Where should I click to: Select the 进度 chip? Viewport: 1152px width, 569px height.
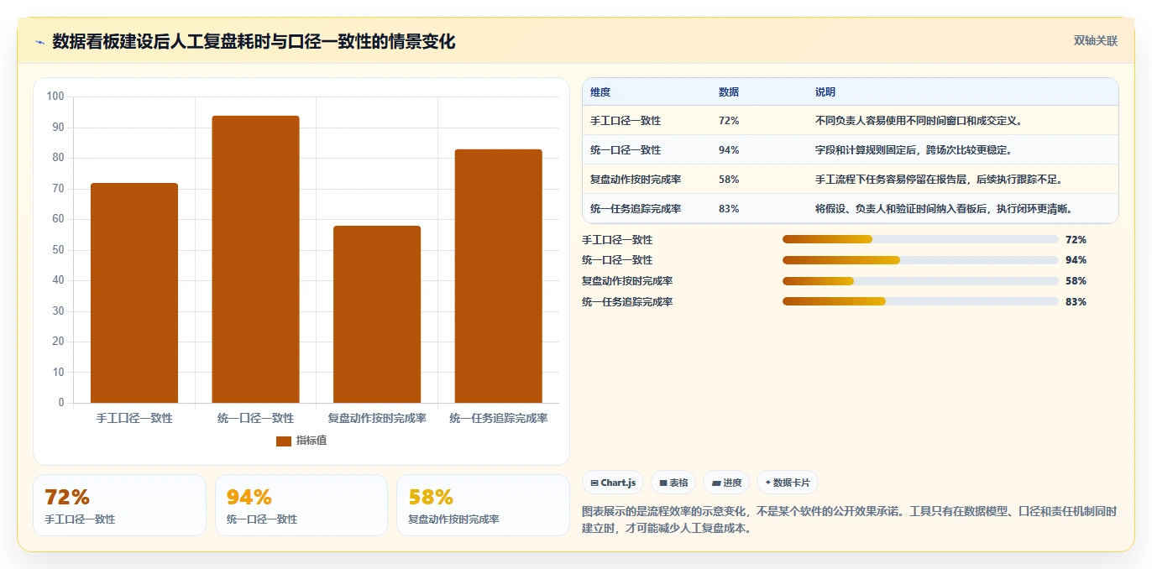point(726,483)
